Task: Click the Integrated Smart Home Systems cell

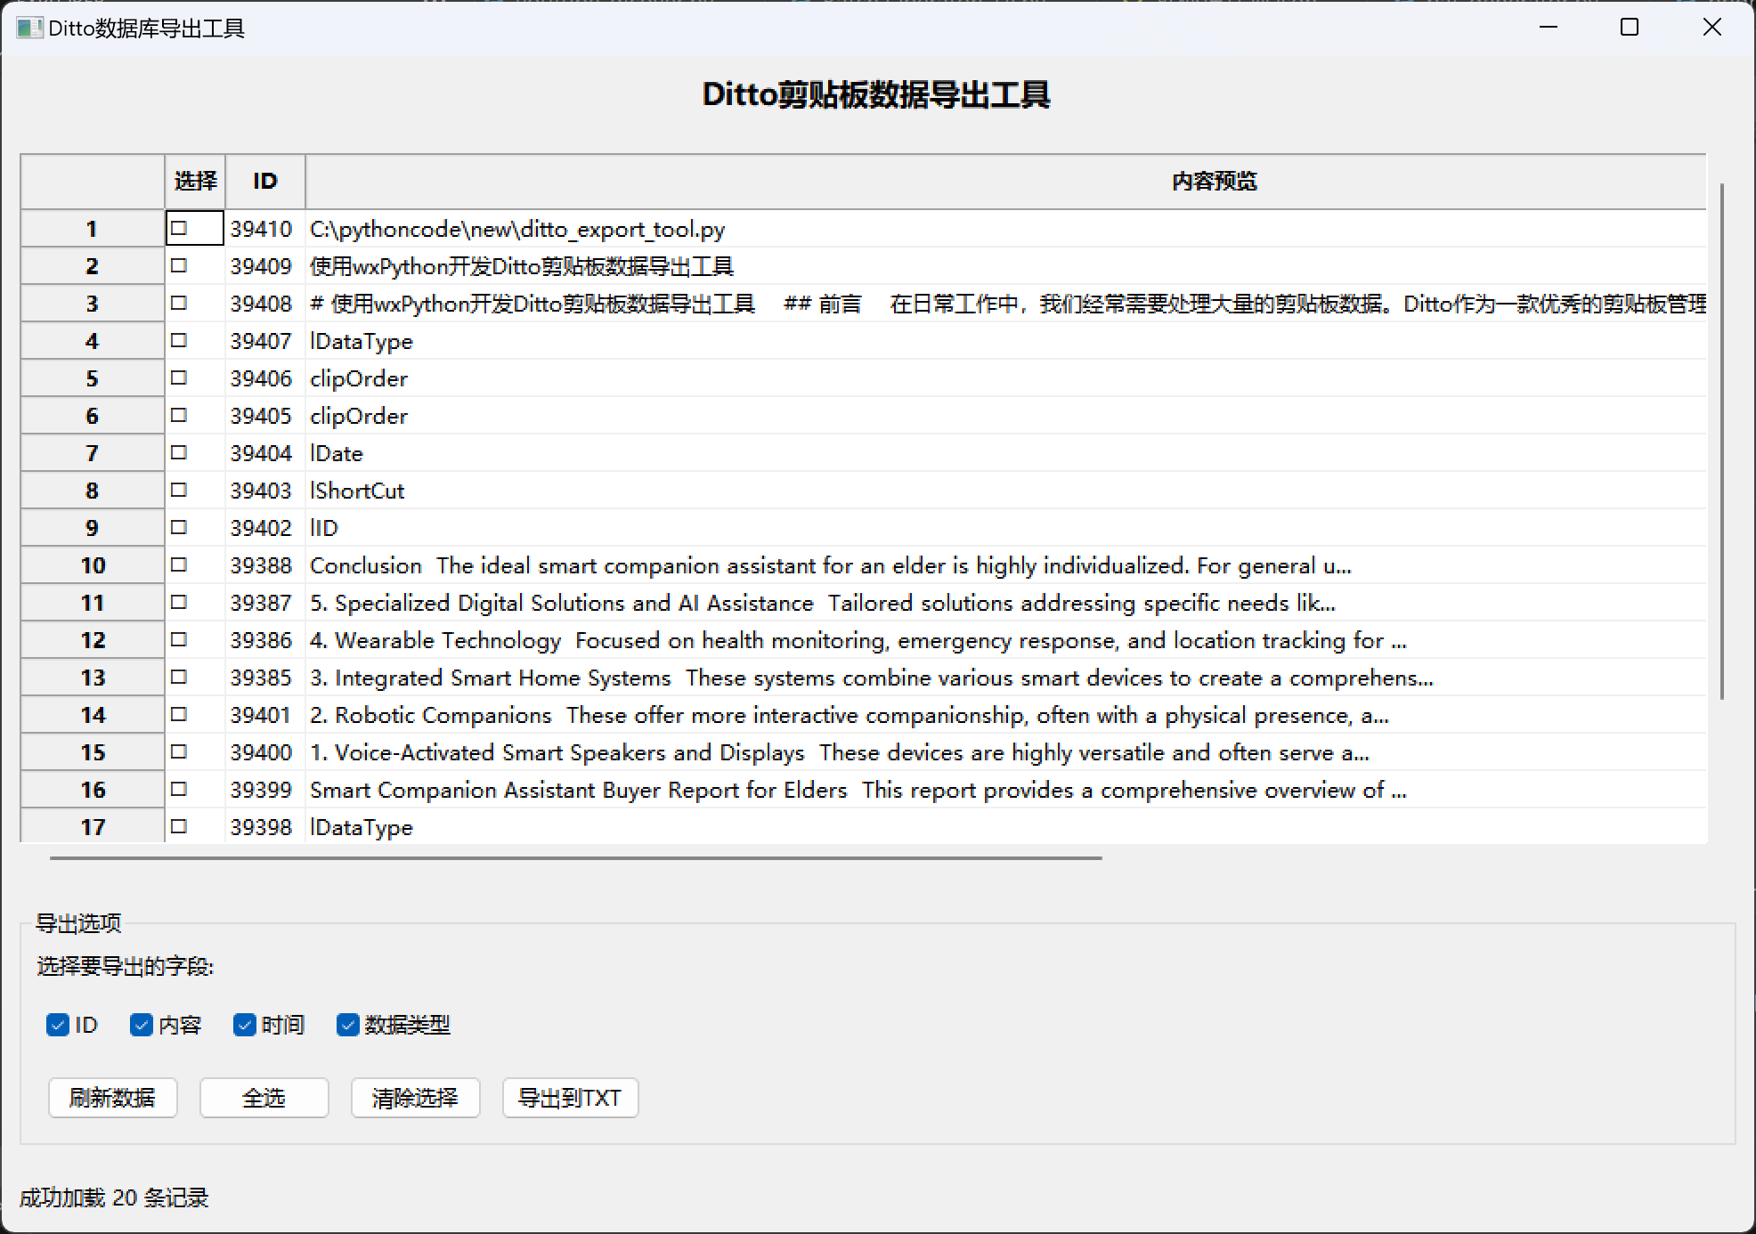Action: (x=1006, y=678)
